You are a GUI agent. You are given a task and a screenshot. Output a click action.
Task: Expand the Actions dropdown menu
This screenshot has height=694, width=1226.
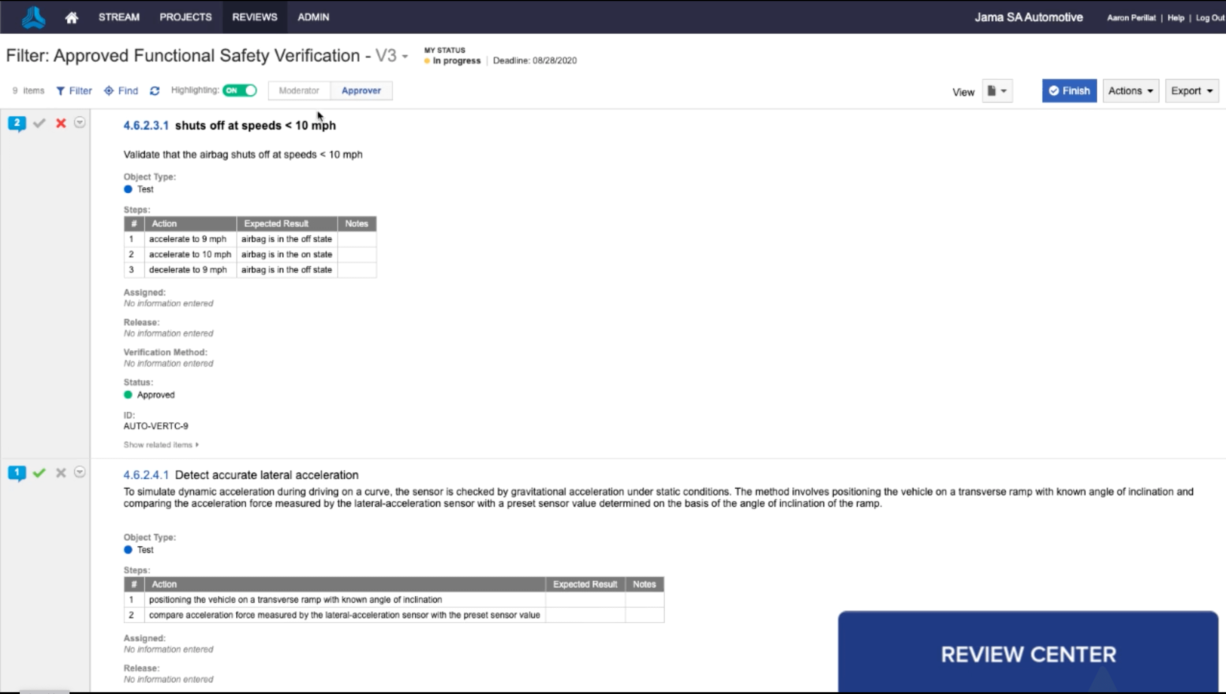coord(1129,91)
